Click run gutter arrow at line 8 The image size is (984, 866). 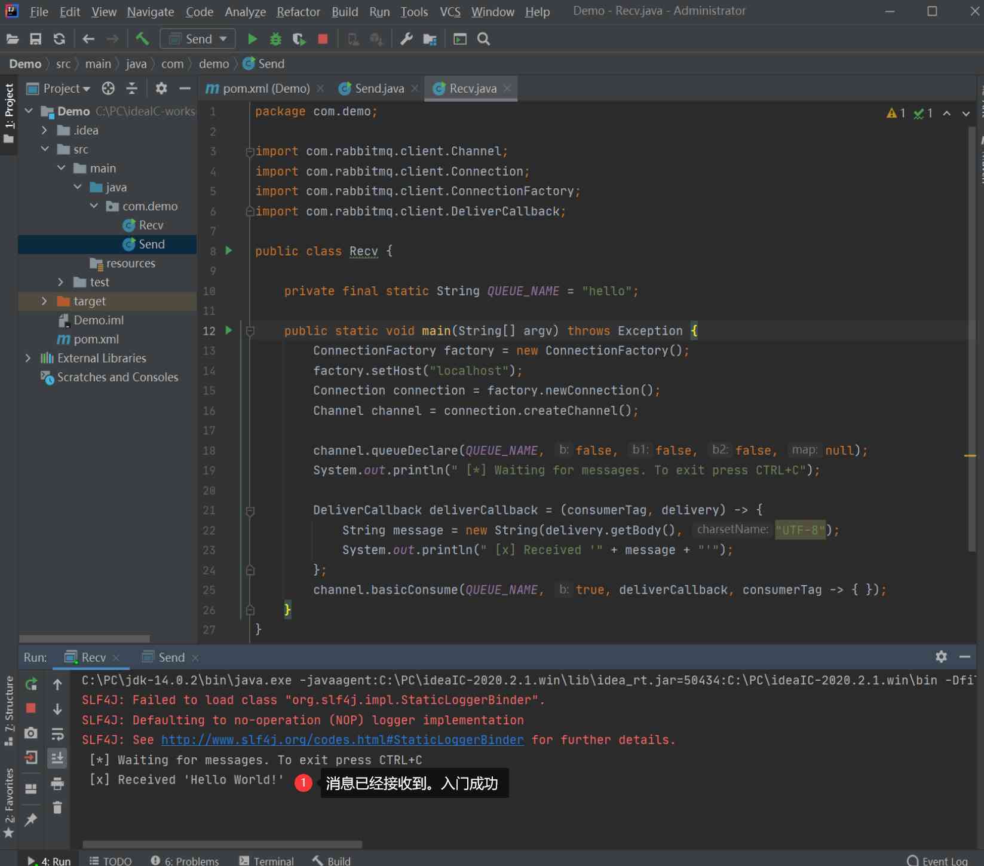coord(229,250)
